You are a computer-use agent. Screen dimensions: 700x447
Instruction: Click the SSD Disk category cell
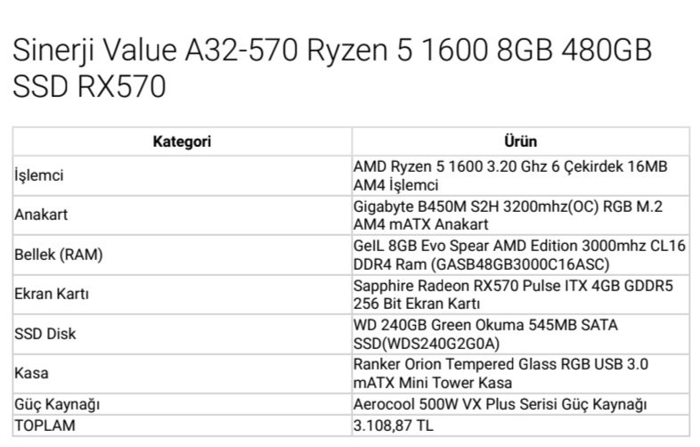183,334
